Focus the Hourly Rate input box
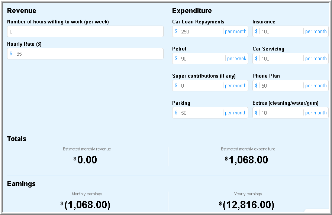 point(88,54)
